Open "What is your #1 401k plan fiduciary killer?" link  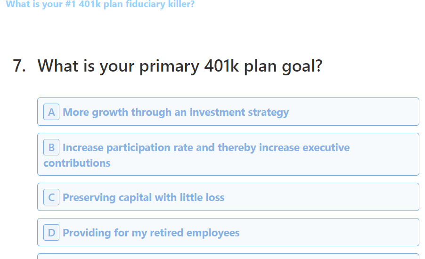click(100, 5)
